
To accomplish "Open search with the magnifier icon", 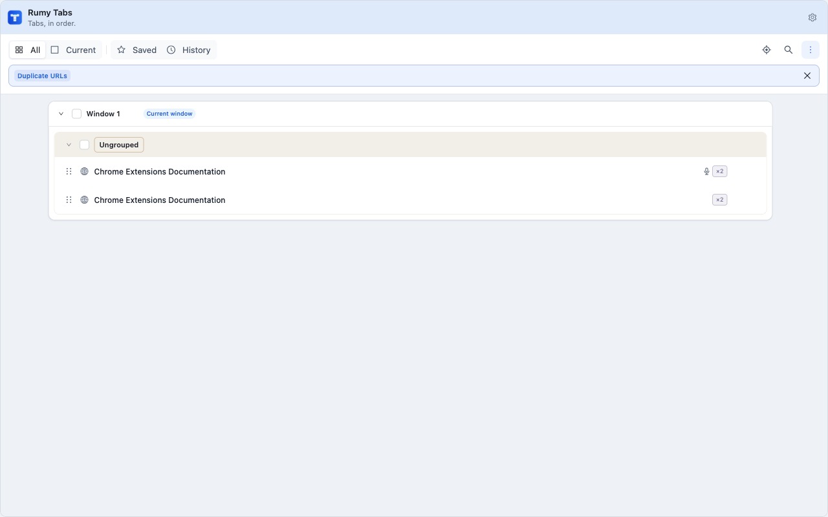I will point(789,50).
